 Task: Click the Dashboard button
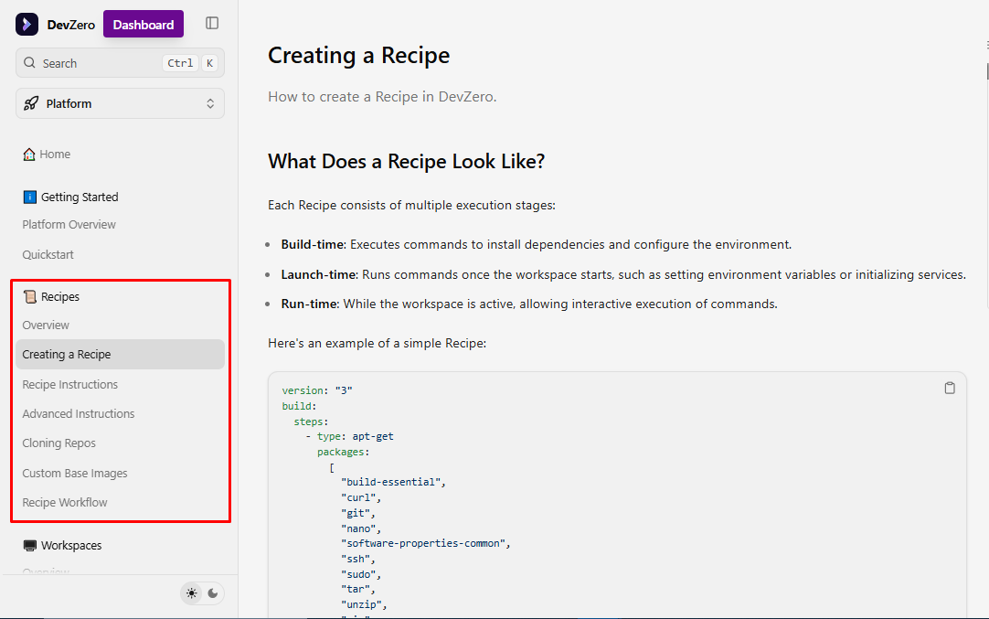[143, 23]
